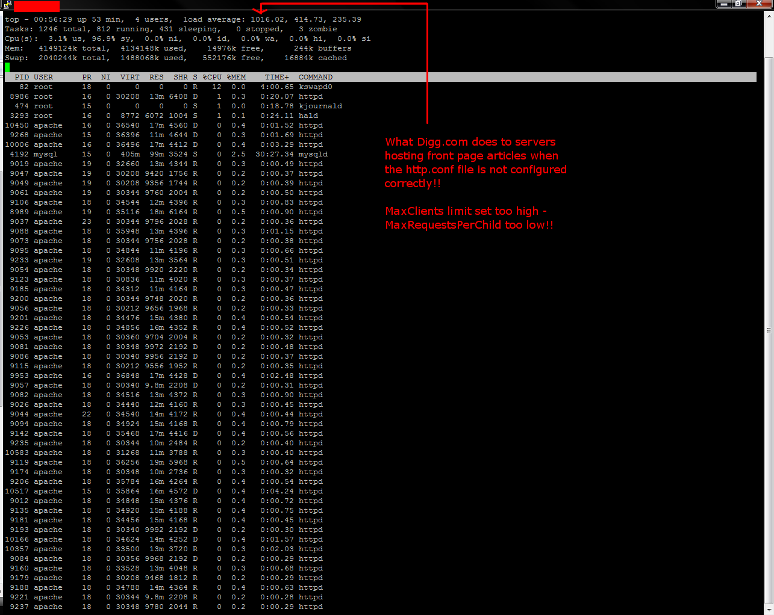Image resolution: width=774 pixels, height=615 pixels.
Task: Click the %CPU column header
Action: [x=212, y=77]
